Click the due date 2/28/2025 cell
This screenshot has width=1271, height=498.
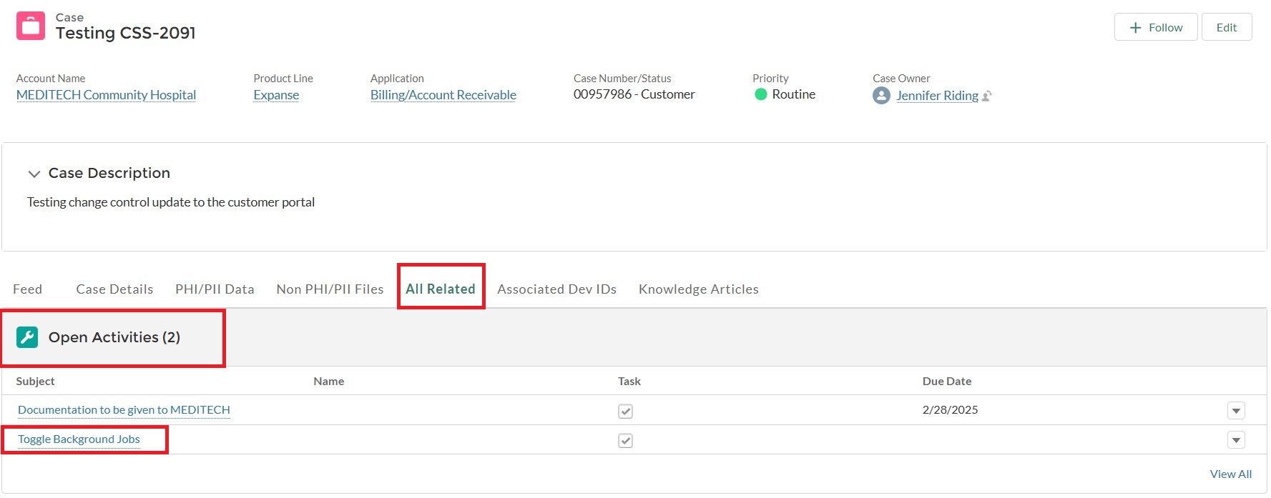(x=950, y=410)
